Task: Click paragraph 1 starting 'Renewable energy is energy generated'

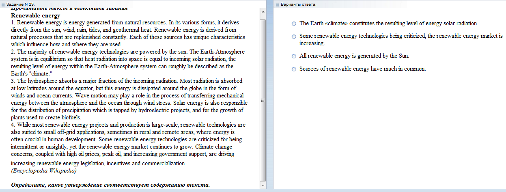Action: (129, 34)
